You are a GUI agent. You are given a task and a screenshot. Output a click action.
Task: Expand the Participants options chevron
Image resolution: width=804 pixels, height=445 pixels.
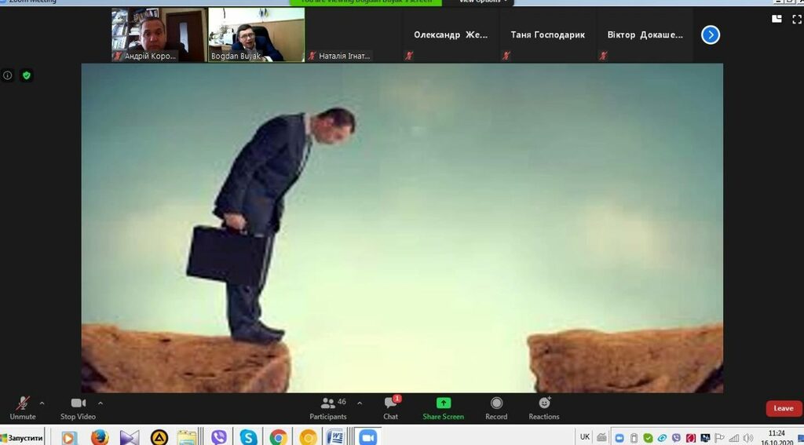(x=360, y=403)
